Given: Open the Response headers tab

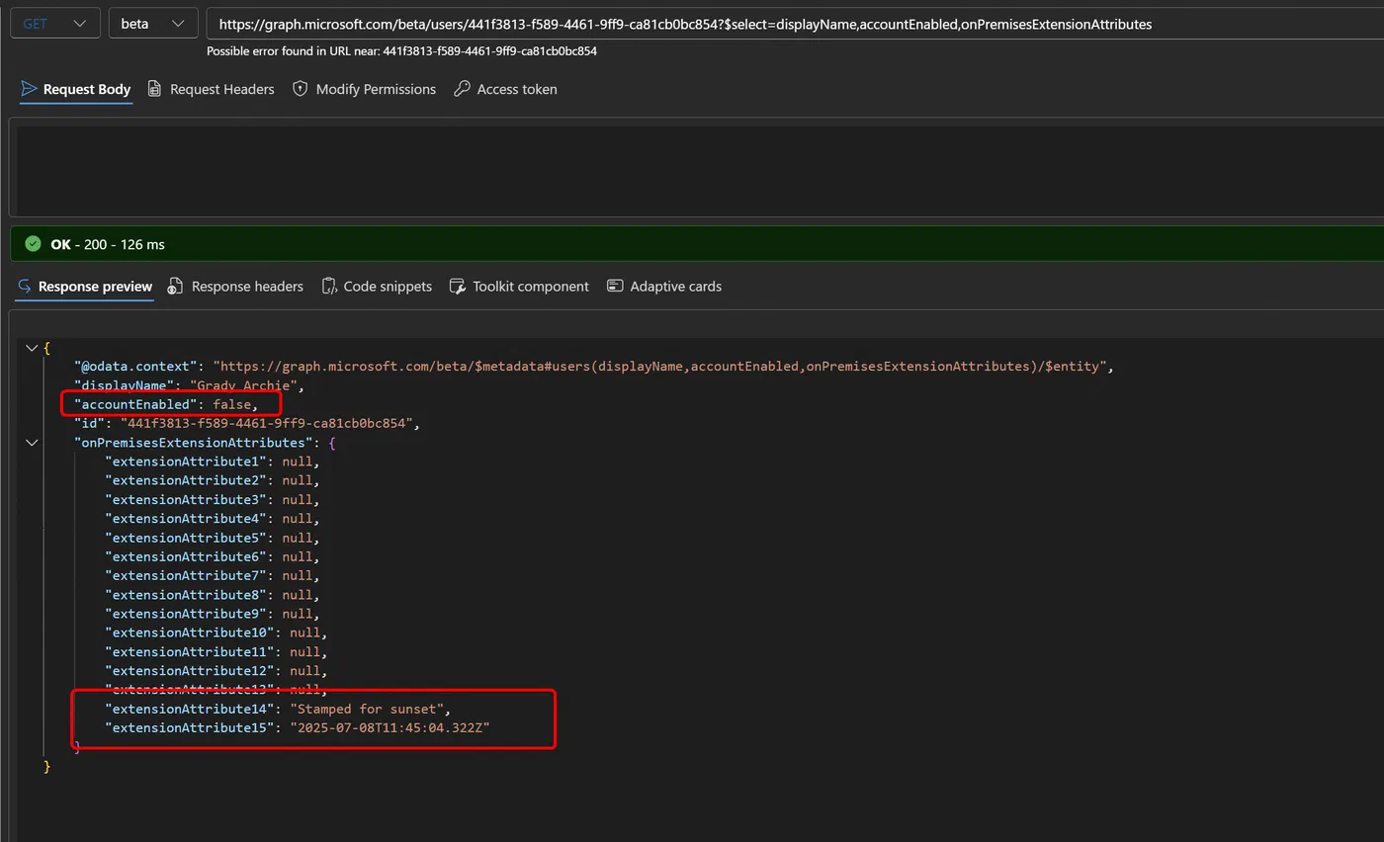Looking at the screenshot, I should (235, 287).
